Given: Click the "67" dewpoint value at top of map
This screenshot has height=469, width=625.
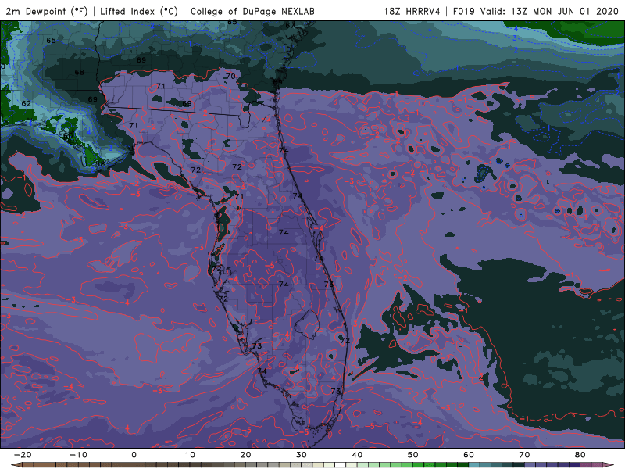Looking at the screenshot, I should pyautogui.click(x=290, y=26).
